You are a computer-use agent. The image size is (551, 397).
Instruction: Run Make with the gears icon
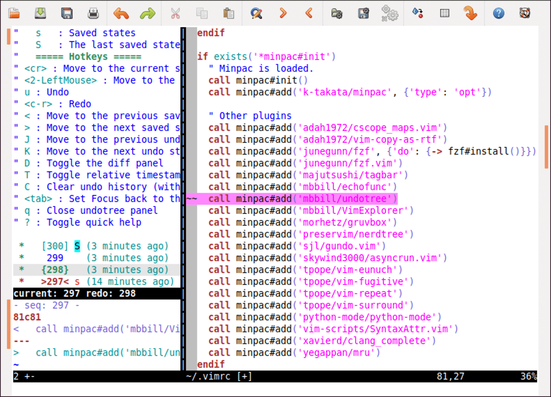click(x=389, y=14)
